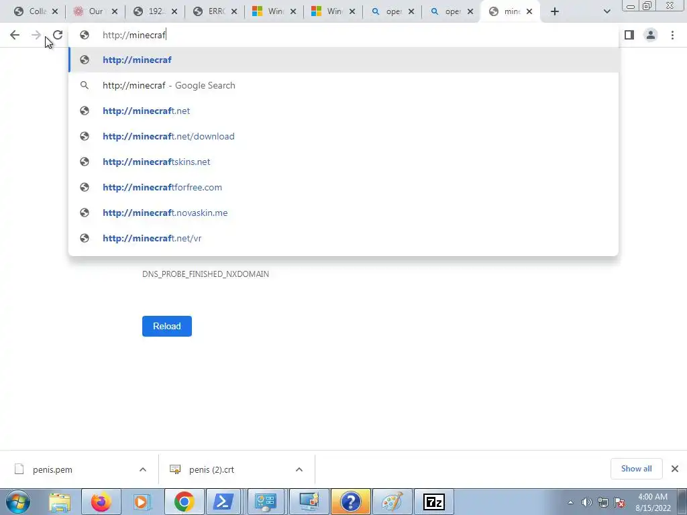The height and width of the screenshot is (515, 687).
Task: Show hidden system tray icons
Action: pos(570,502)
